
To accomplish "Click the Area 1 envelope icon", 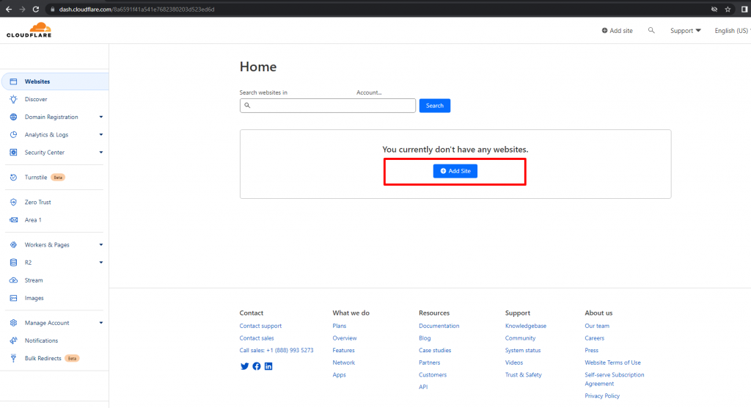I will [13, 220].
